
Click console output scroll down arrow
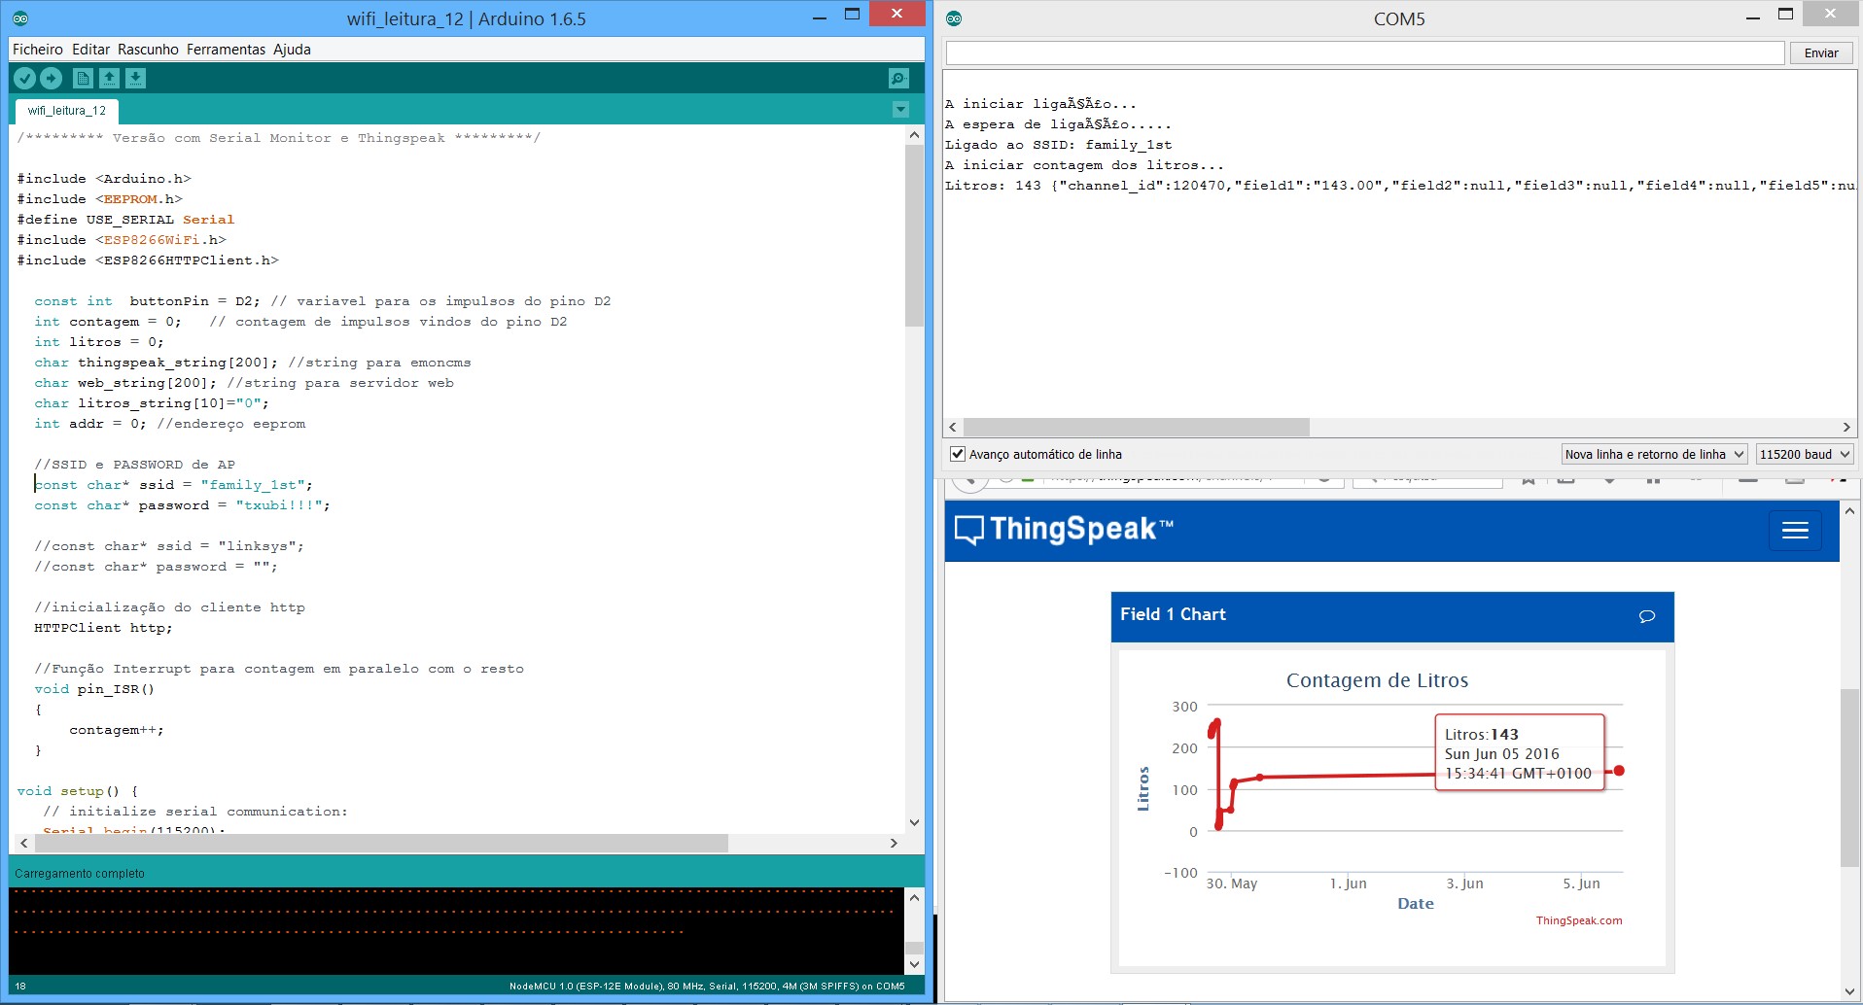(914, 964)
